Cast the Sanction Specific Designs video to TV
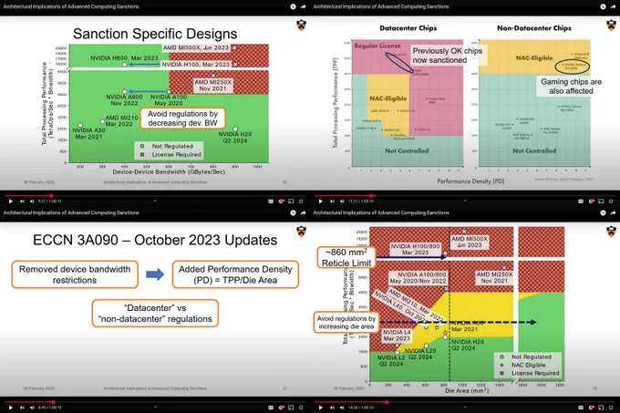The image size is (620, 413). (291, 201)
